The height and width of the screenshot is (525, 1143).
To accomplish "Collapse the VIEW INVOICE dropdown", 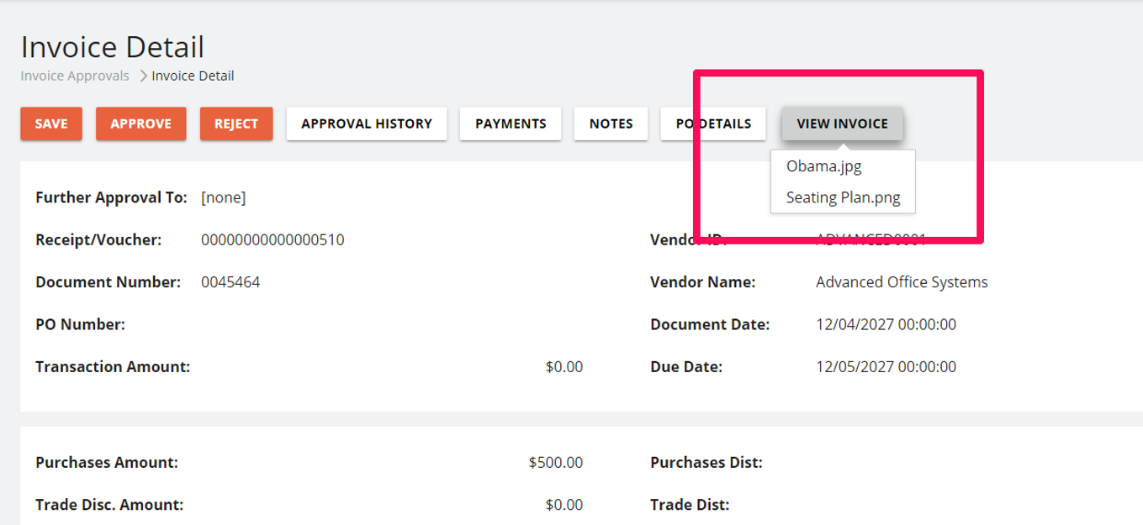I will [x=842, y=123].
